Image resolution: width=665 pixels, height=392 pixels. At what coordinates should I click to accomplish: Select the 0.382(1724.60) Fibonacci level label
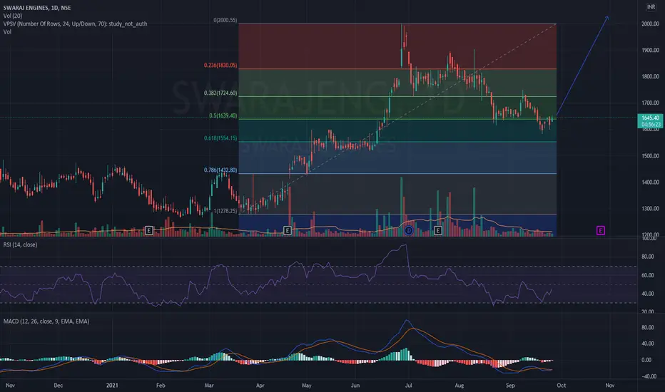[220, 93]
